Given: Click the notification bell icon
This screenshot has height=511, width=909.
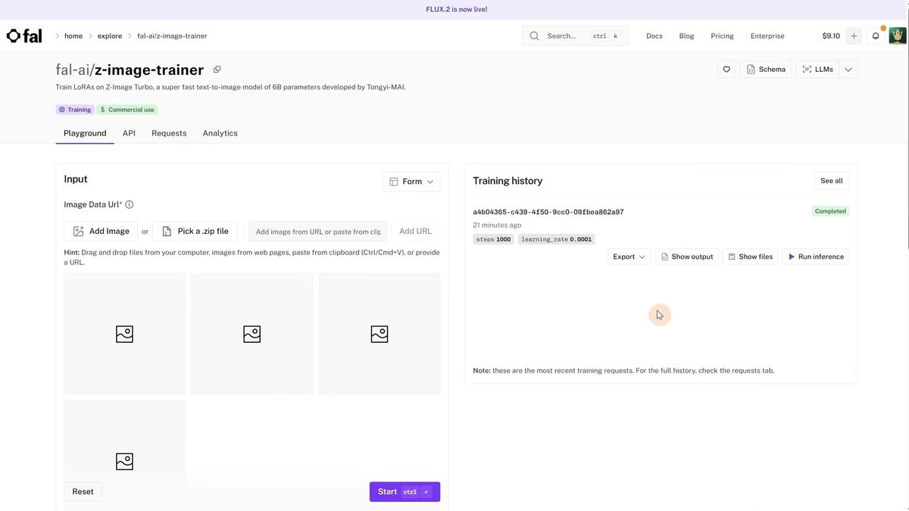Looking at the screenshot, I should pyautogui.click(x=876, y=36).
